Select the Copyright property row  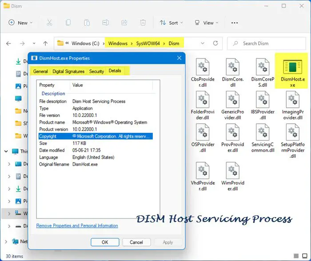pyautogui.click(x=96, y=136)
